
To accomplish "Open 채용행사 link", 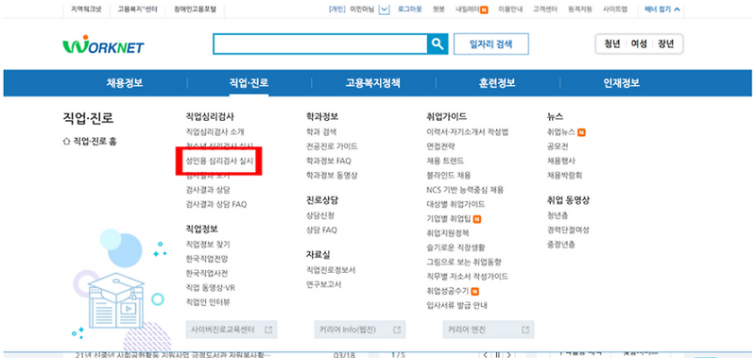I will pos(560,161).
